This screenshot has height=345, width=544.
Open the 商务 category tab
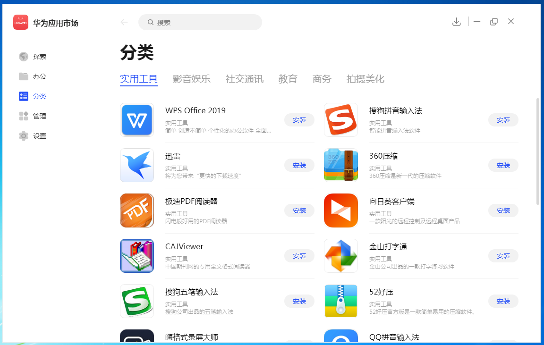pyautogui.click(x=322, y=79)
